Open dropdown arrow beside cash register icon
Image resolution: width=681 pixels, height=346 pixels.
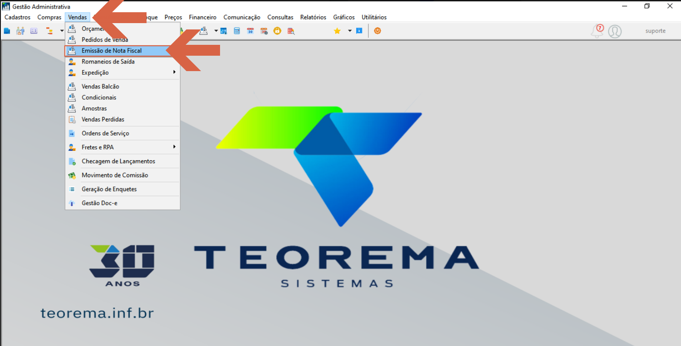[x=216, y=31]
